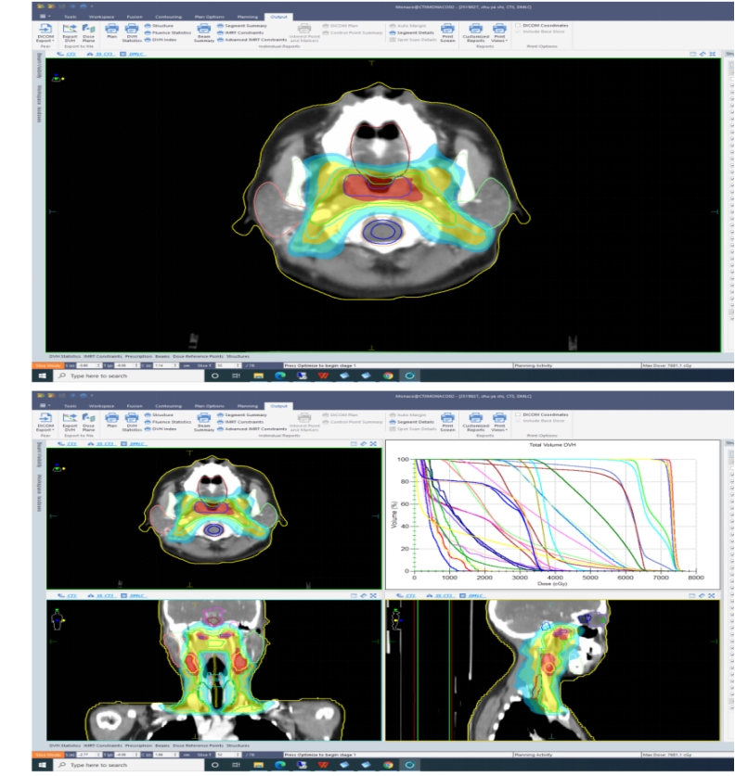Check Include Base Dose in the single-view window
The height and width of the screenshot is (776, 735).
[517, 32]
